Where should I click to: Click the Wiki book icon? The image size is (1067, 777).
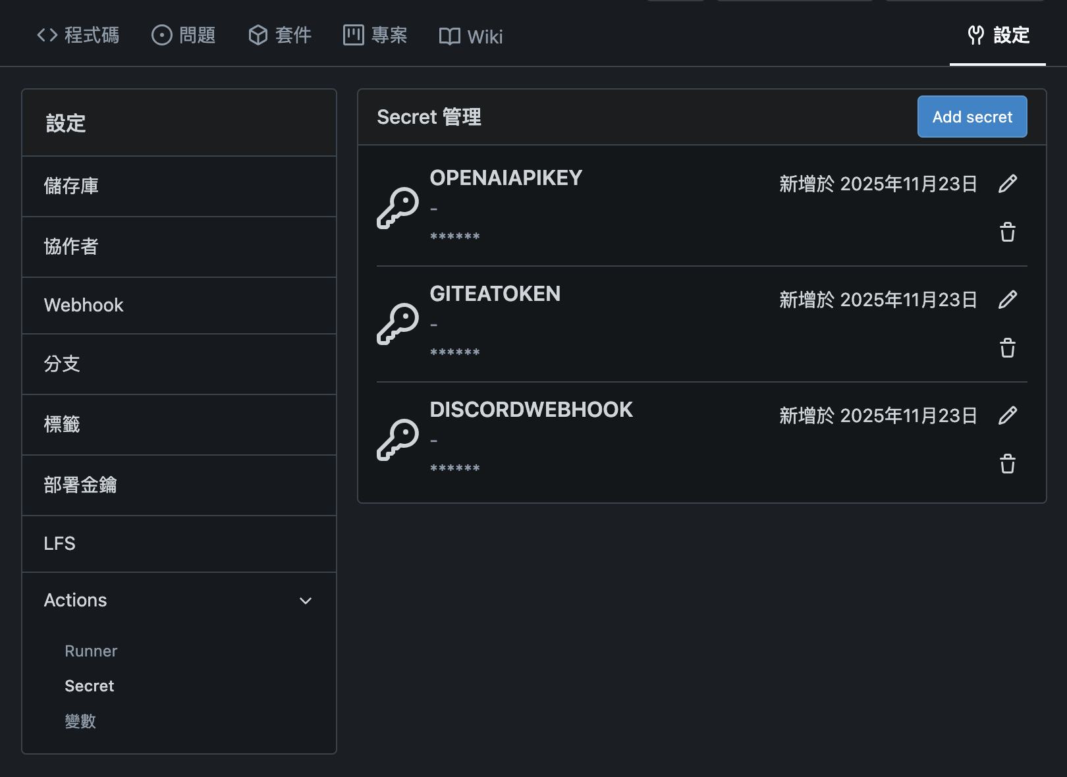451,36
